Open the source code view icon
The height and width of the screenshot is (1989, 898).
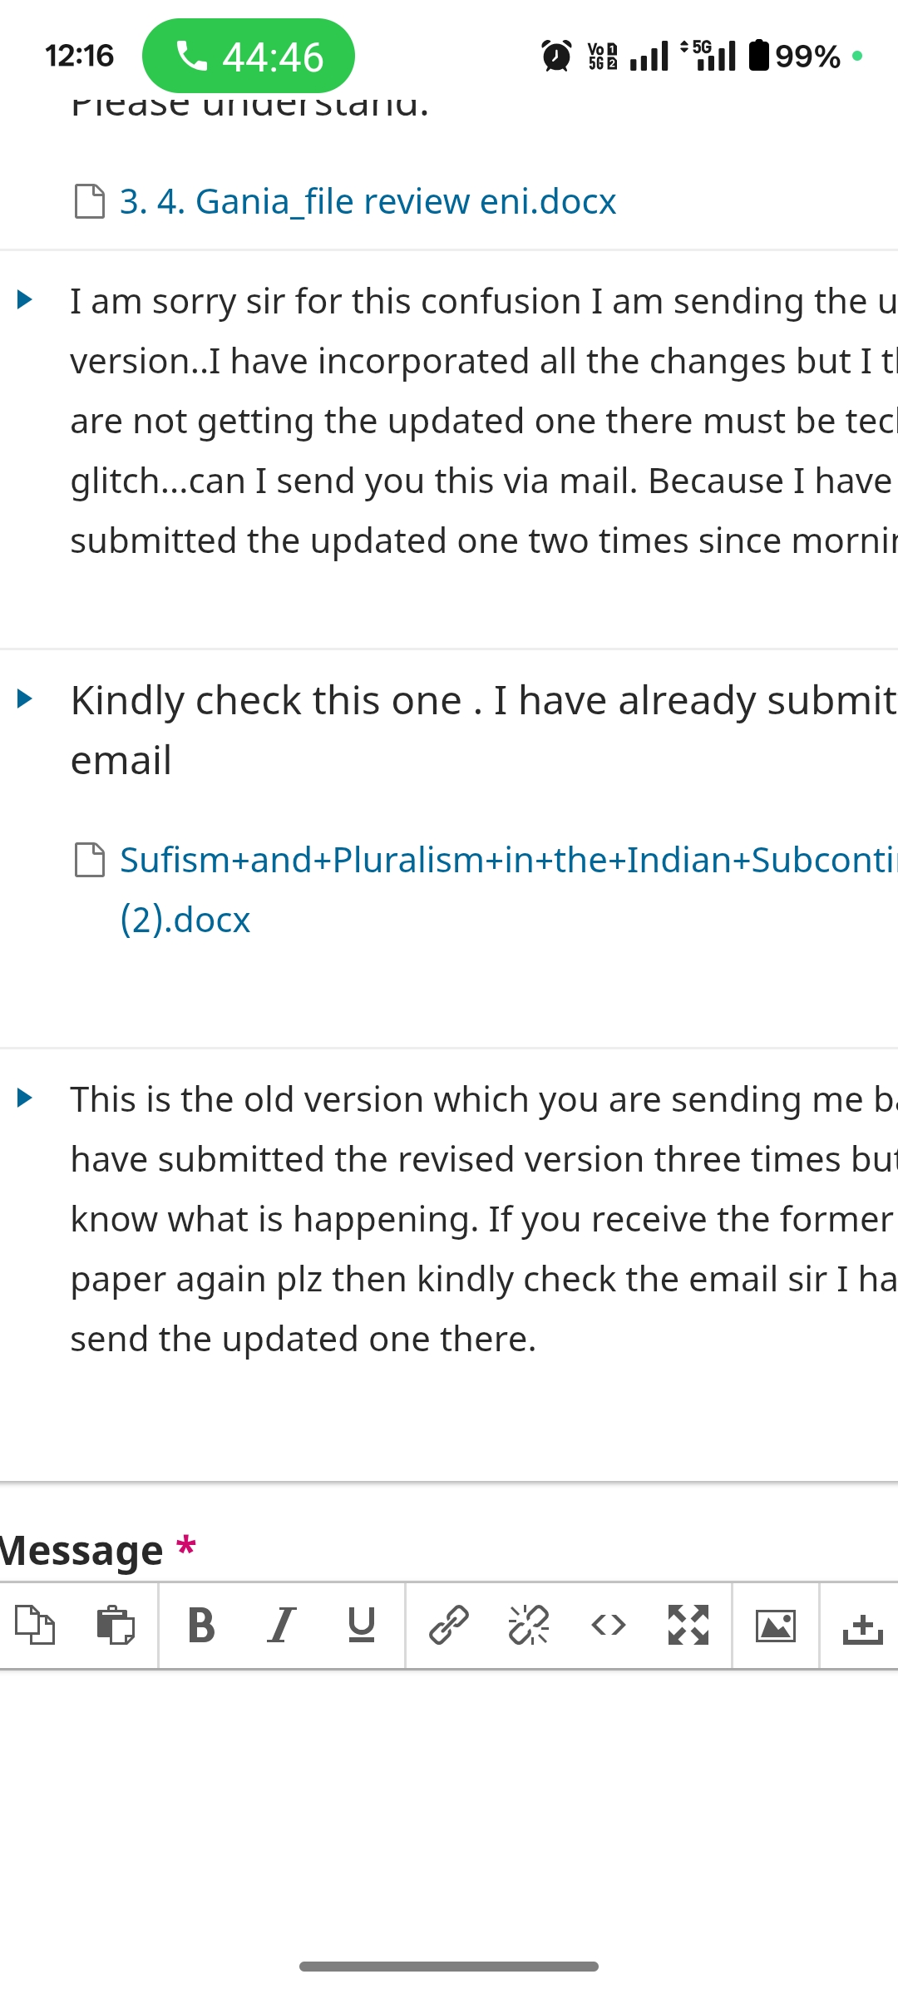point(609,1625)
